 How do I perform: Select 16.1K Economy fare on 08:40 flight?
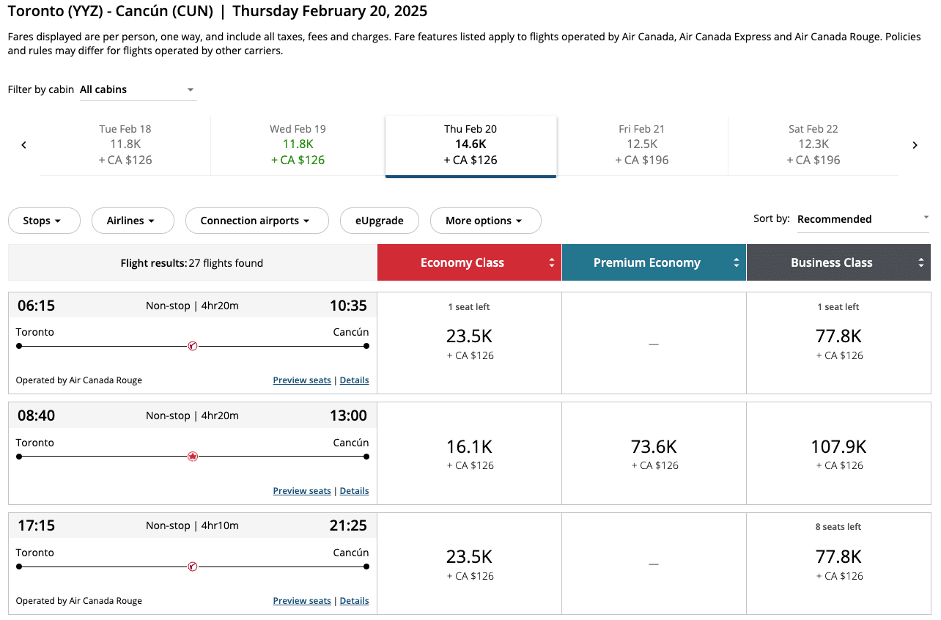(470, 453)
